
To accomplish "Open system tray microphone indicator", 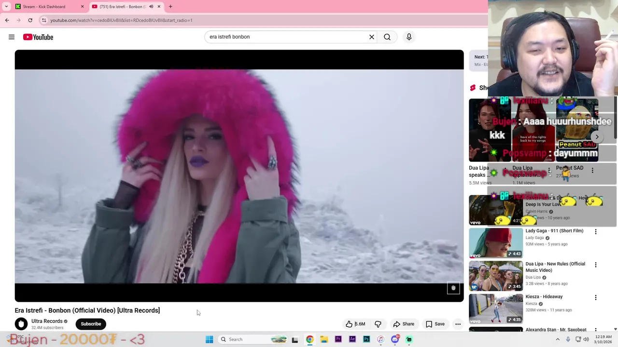I will [x=568, y=339].
